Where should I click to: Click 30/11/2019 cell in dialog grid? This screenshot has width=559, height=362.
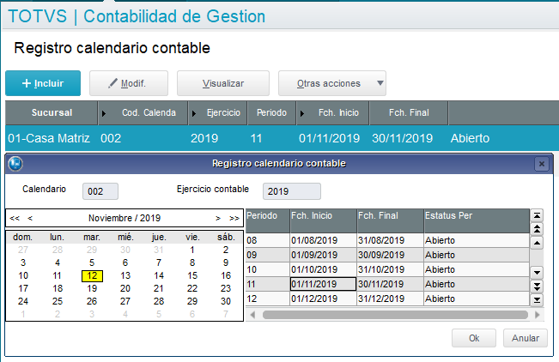[390, 284]
